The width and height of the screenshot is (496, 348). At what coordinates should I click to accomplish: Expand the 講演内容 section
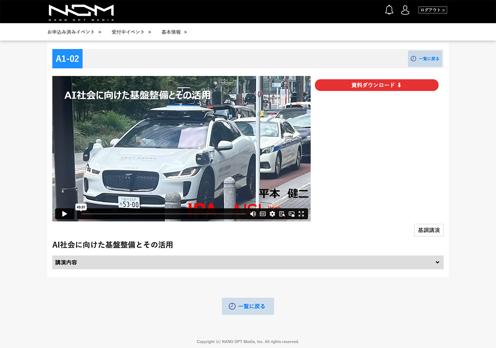click(245, 262)
